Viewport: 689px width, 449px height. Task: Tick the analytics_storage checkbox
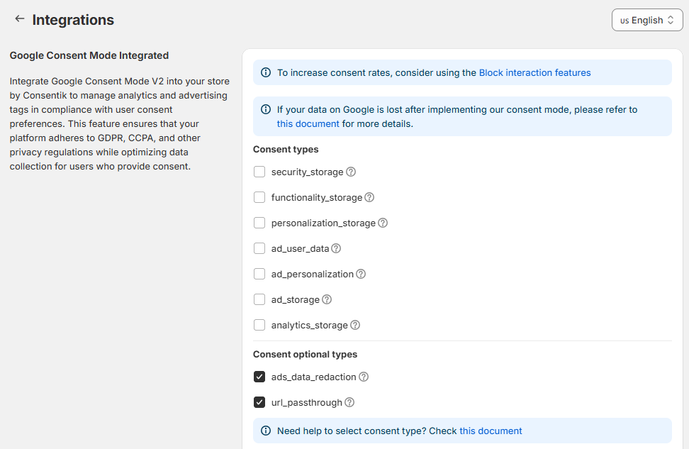point(259,325)
